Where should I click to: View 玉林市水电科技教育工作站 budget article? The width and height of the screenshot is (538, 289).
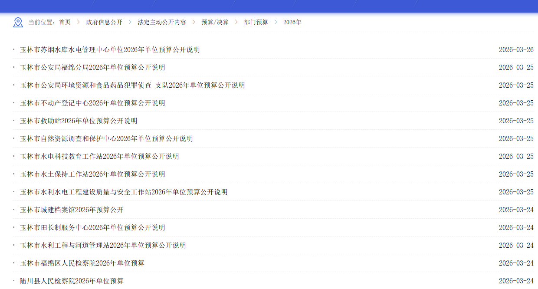pyautogui.click(x=99, y=157)
